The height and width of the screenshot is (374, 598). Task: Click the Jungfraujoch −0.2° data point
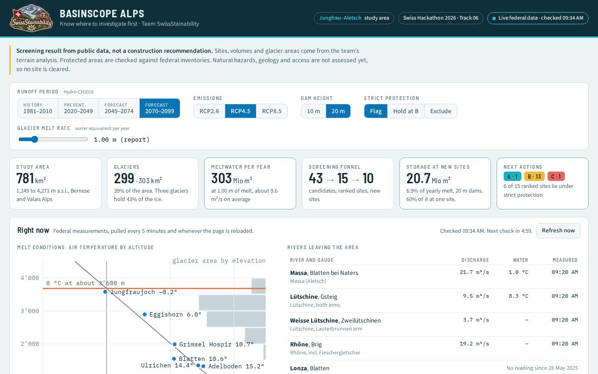point(105,292)
